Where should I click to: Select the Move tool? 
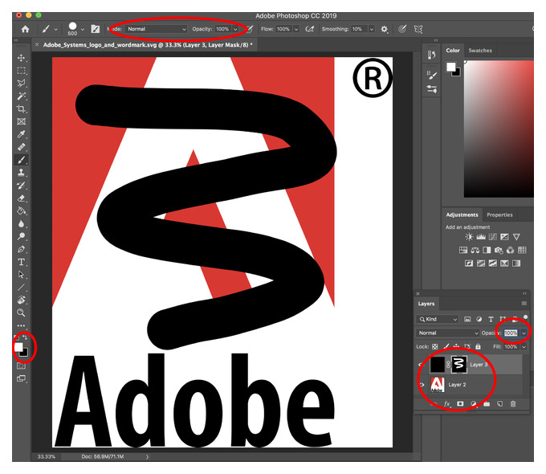click(x=21, y=58)
